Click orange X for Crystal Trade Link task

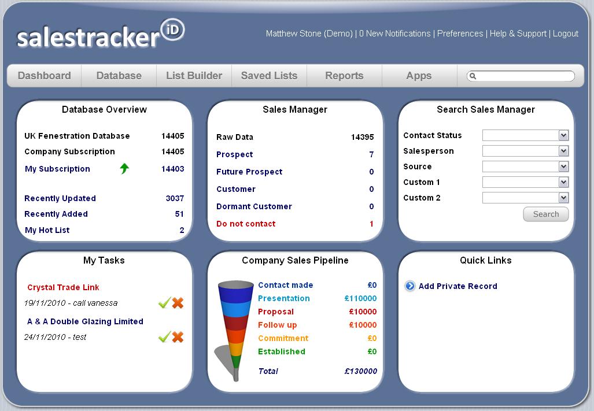coord(178,303)
